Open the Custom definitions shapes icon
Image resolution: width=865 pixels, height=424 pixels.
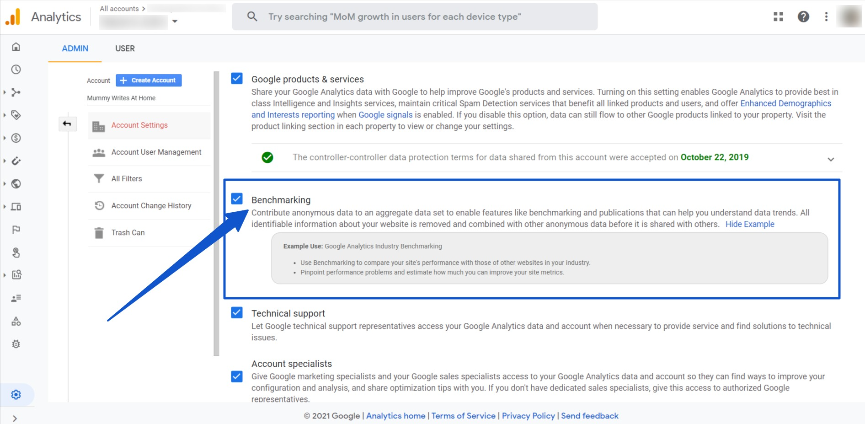(16, 321)
